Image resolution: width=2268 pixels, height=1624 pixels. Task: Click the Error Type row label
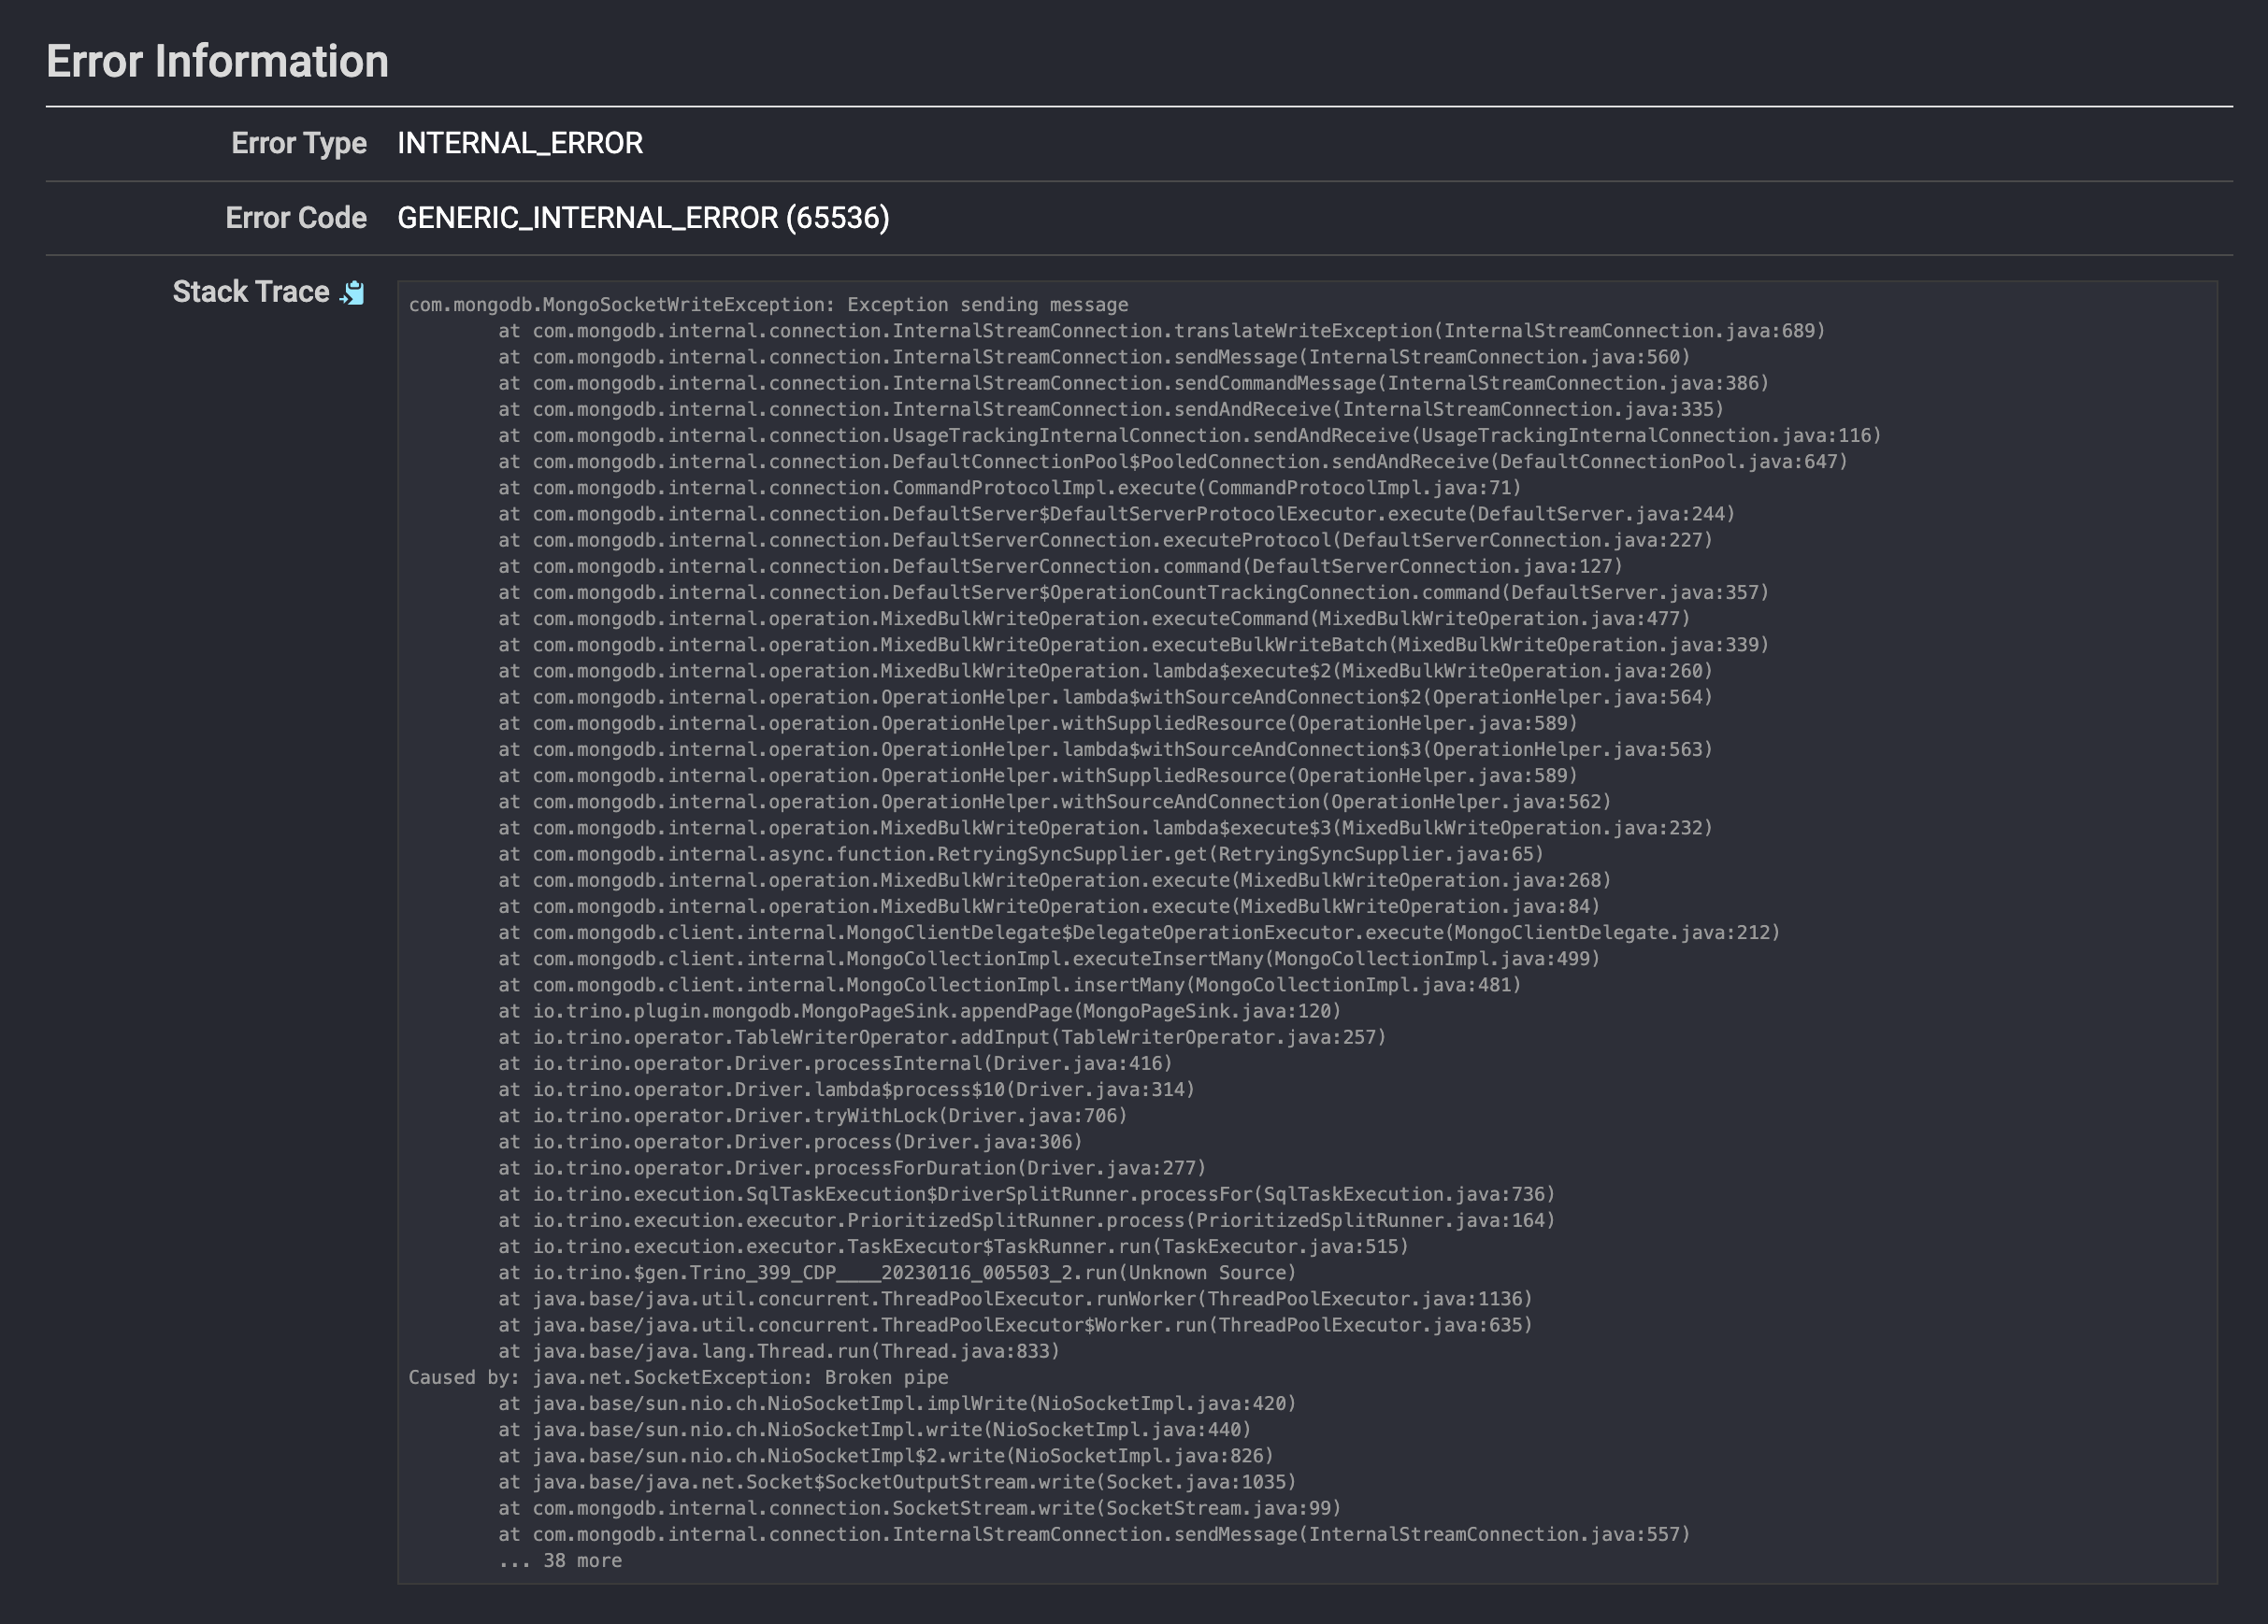pos(299,143)
